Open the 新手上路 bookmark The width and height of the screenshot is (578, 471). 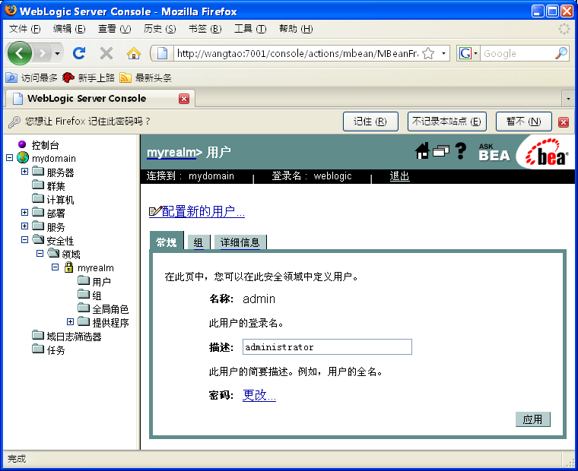click(x=88, y=77)
